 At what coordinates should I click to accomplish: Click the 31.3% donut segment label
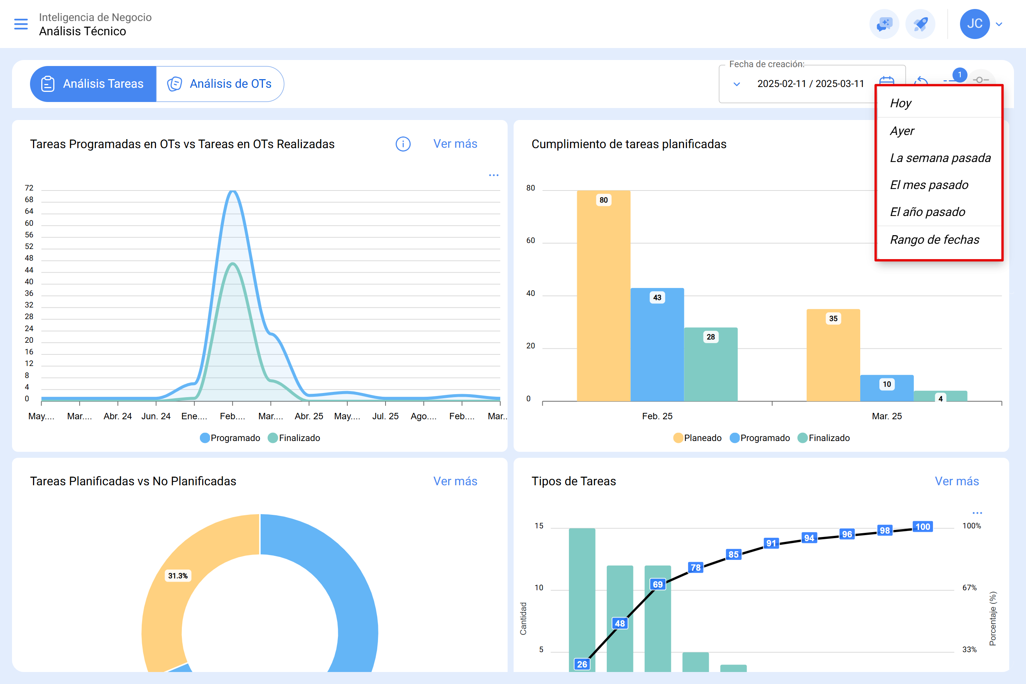(178, 576)
